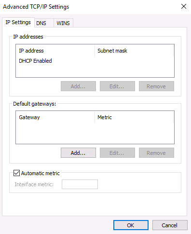Image resolution: width=191 pixels, height=234 pixels.
Task: Click Remove under Default gateways
Action: point(156,153)
